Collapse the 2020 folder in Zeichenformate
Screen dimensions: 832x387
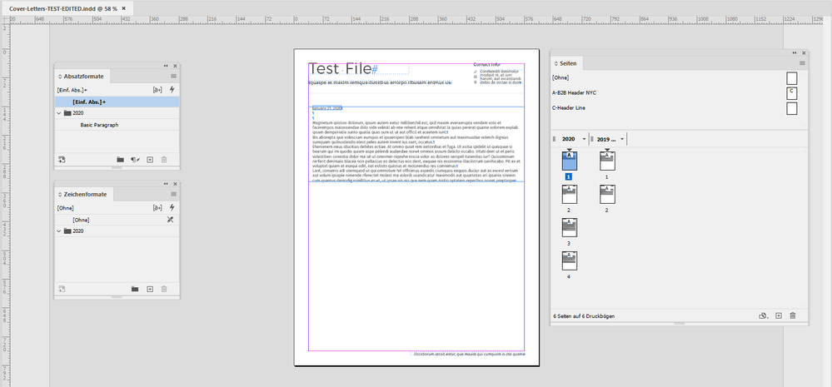pos(59,231)
